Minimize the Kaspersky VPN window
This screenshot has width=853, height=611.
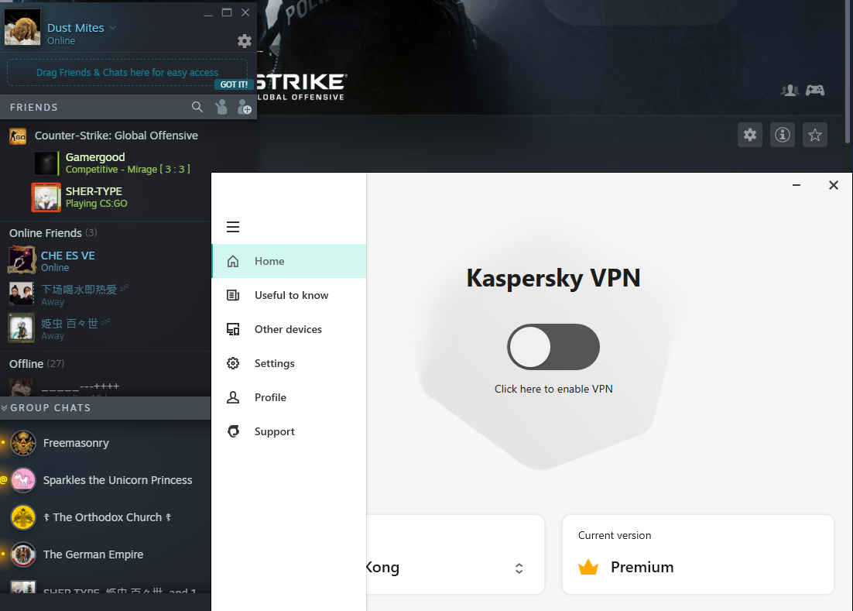click(796, 186)
